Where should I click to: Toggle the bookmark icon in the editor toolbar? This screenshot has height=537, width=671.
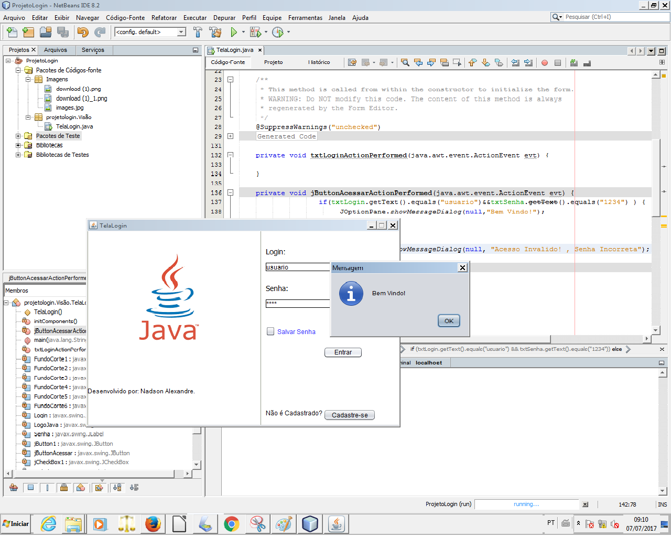click(499, 62)
